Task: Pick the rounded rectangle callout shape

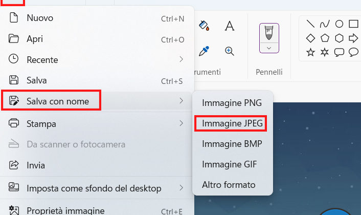Action: (339, 52)
